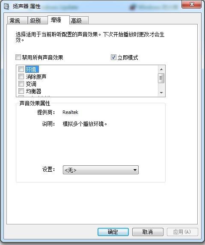Click the 设置 combo box arrow

[135, 170]
